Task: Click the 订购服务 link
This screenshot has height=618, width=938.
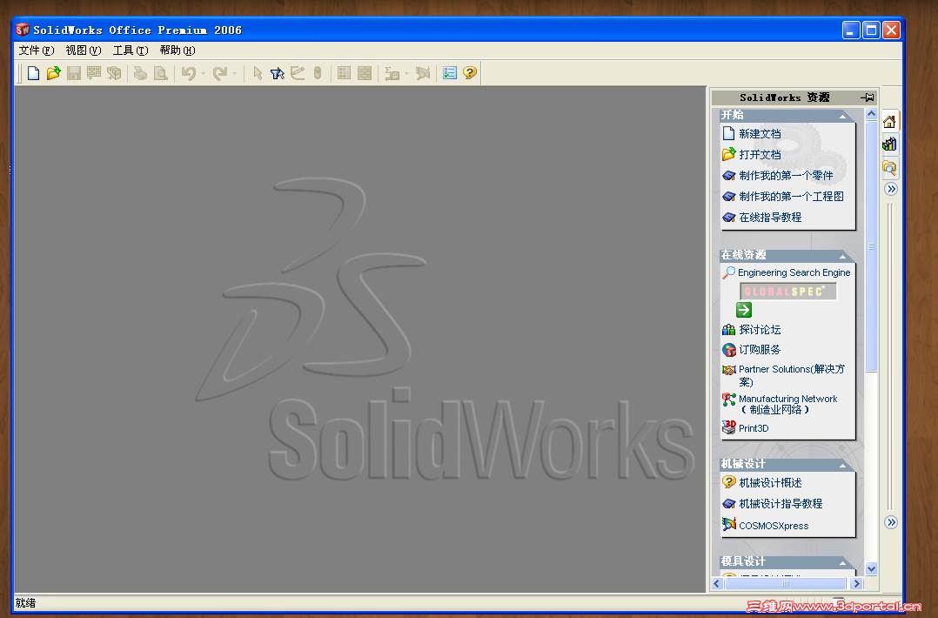Action: click(x=760, y=350)
